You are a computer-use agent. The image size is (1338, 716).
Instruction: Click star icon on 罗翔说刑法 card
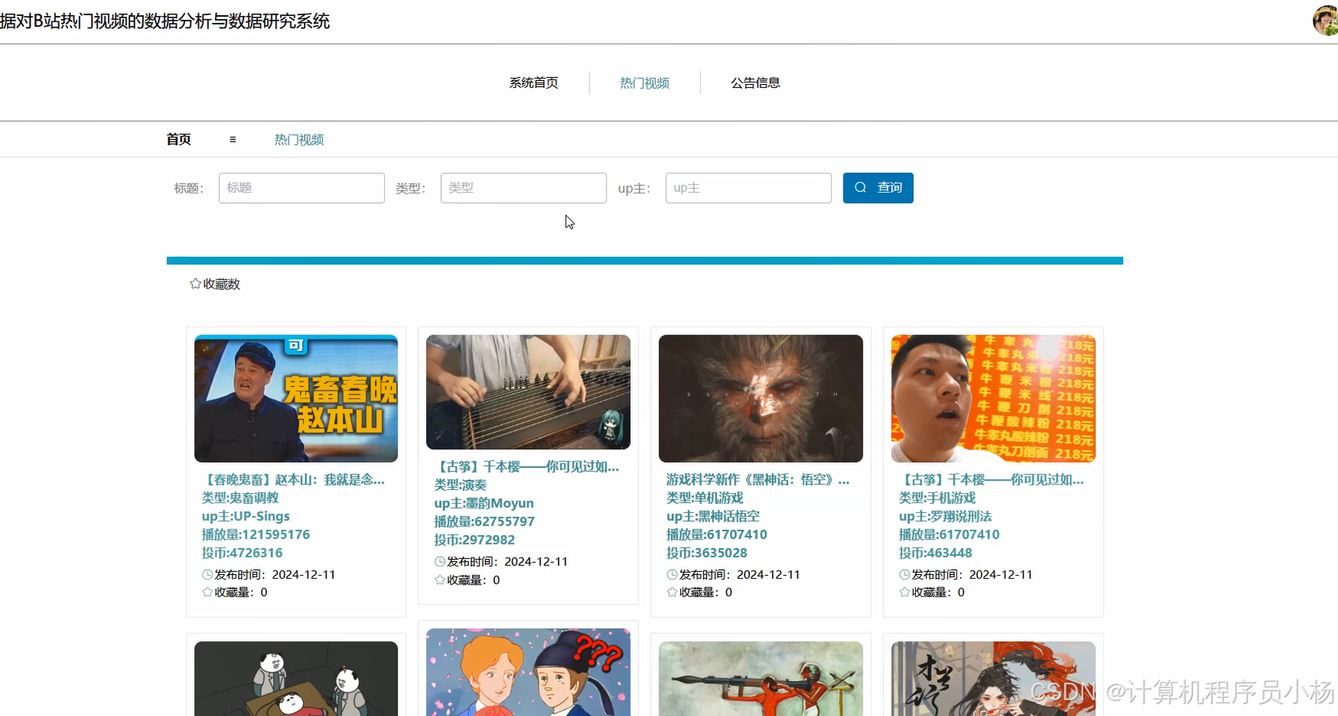(x=905, y=592)
